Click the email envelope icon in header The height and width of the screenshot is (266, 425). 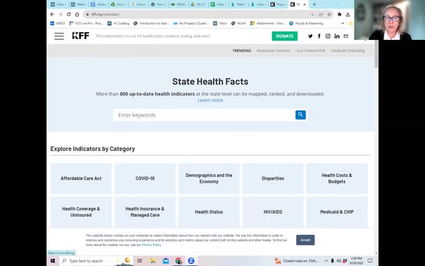coord(346,36)
